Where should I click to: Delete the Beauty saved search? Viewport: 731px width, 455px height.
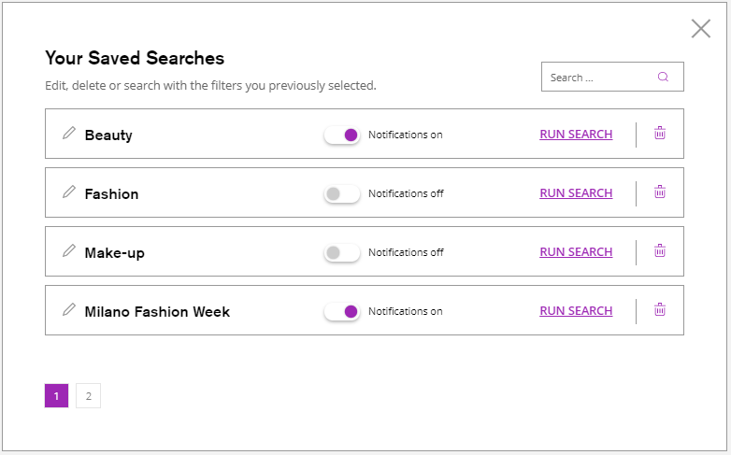point(660,134)
